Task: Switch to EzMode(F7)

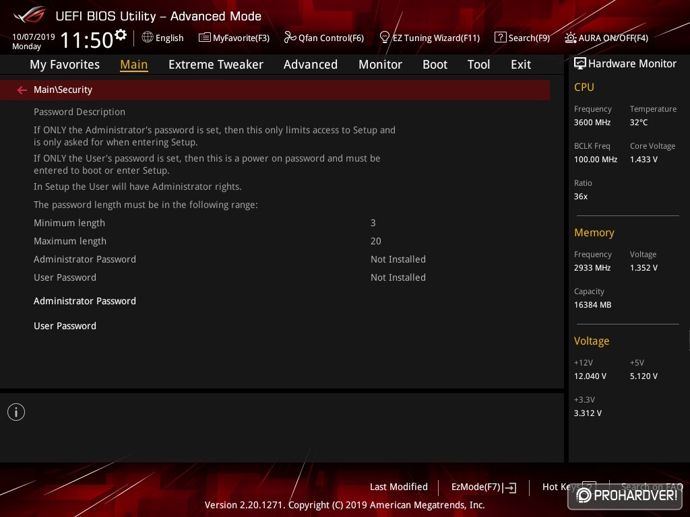Action: 476,487
